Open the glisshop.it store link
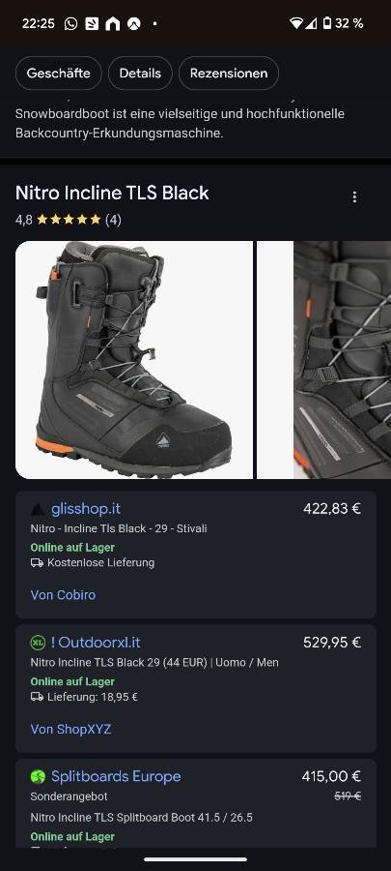This screenshot has height=871, width=391. click(x=86, y=509)
